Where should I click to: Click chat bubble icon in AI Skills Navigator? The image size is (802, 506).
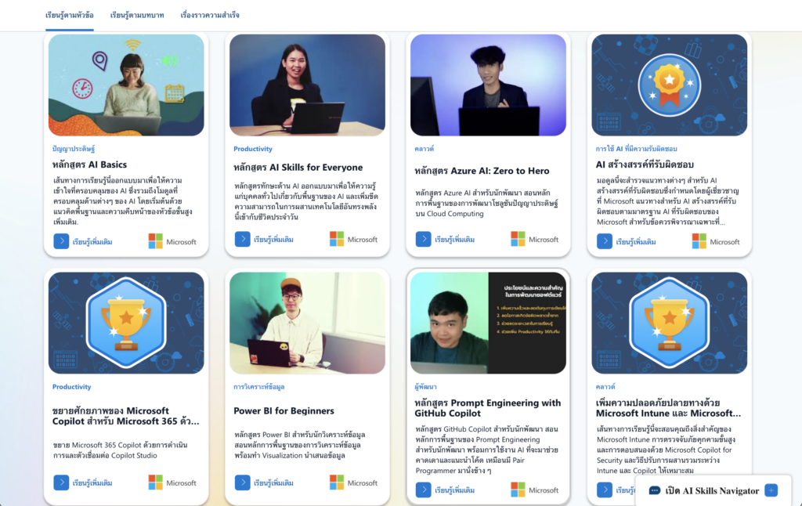point(654,490)
